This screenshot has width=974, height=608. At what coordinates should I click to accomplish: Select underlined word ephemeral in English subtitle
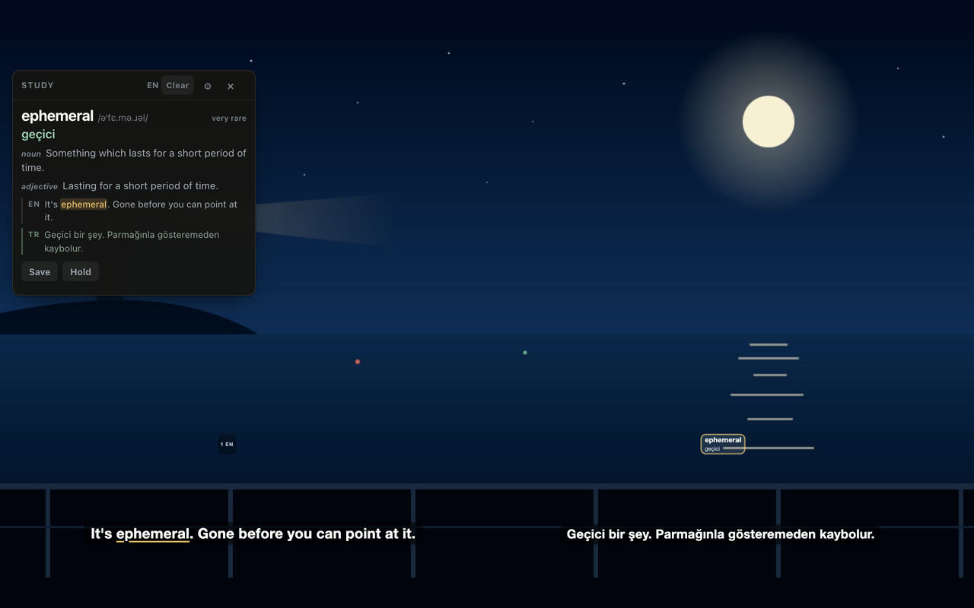(152, 534)
